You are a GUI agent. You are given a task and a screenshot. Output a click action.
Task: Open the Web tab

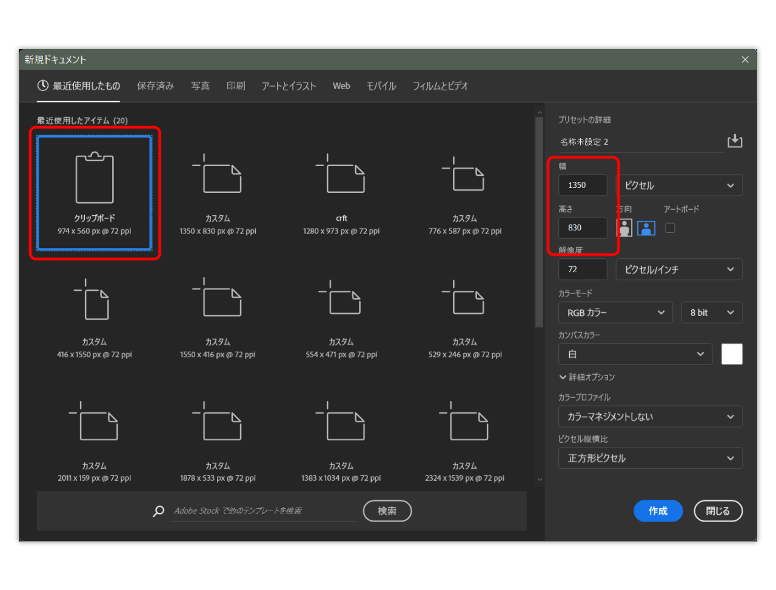(341, 86)
